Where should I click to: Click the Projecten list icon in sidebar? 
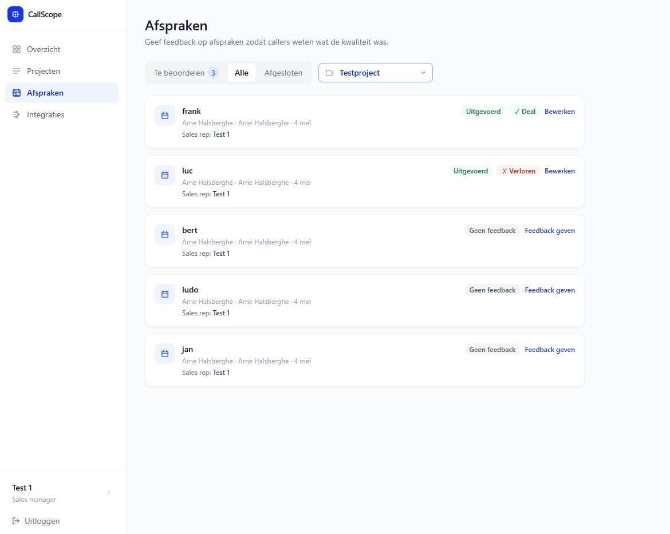pyautogui.click(x=16, y=71)
